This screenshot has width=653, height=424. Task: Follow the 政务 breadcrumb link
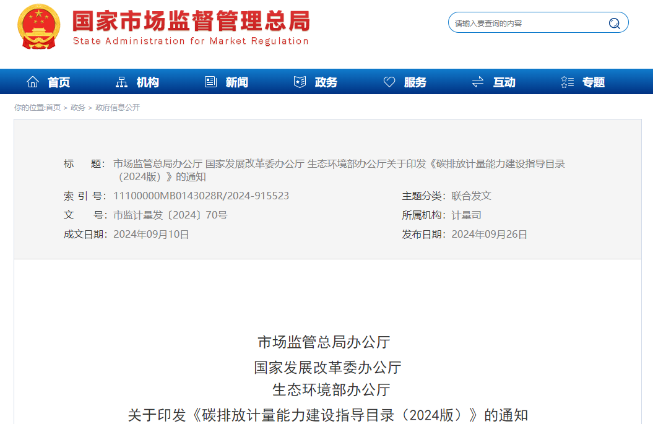(77, 108)
